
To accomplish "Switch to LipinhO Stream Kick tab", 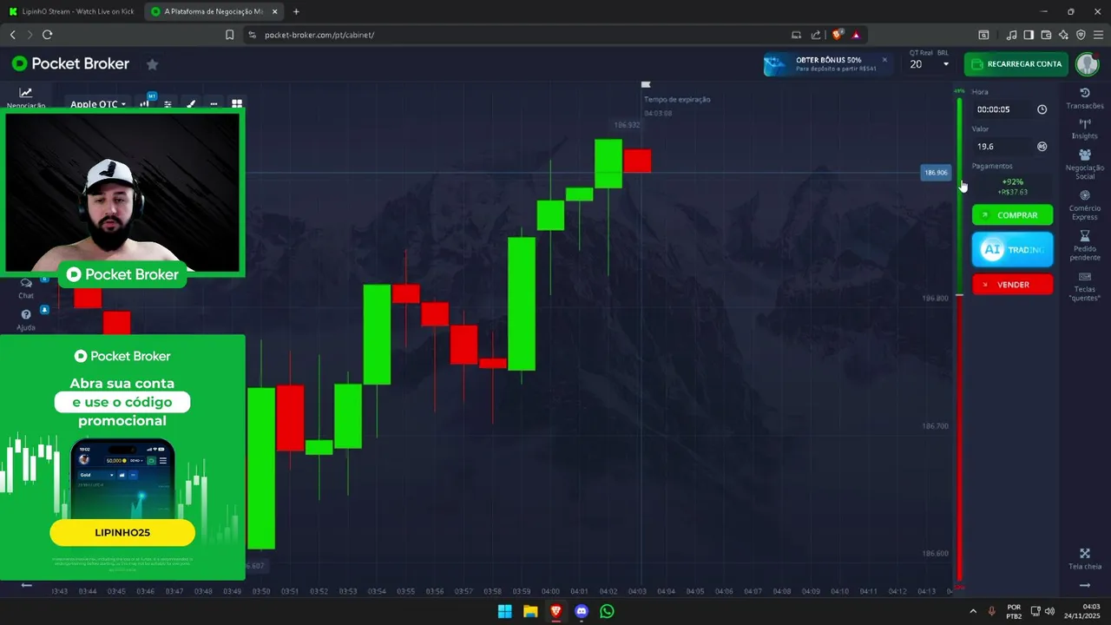I will click(71, 11).
